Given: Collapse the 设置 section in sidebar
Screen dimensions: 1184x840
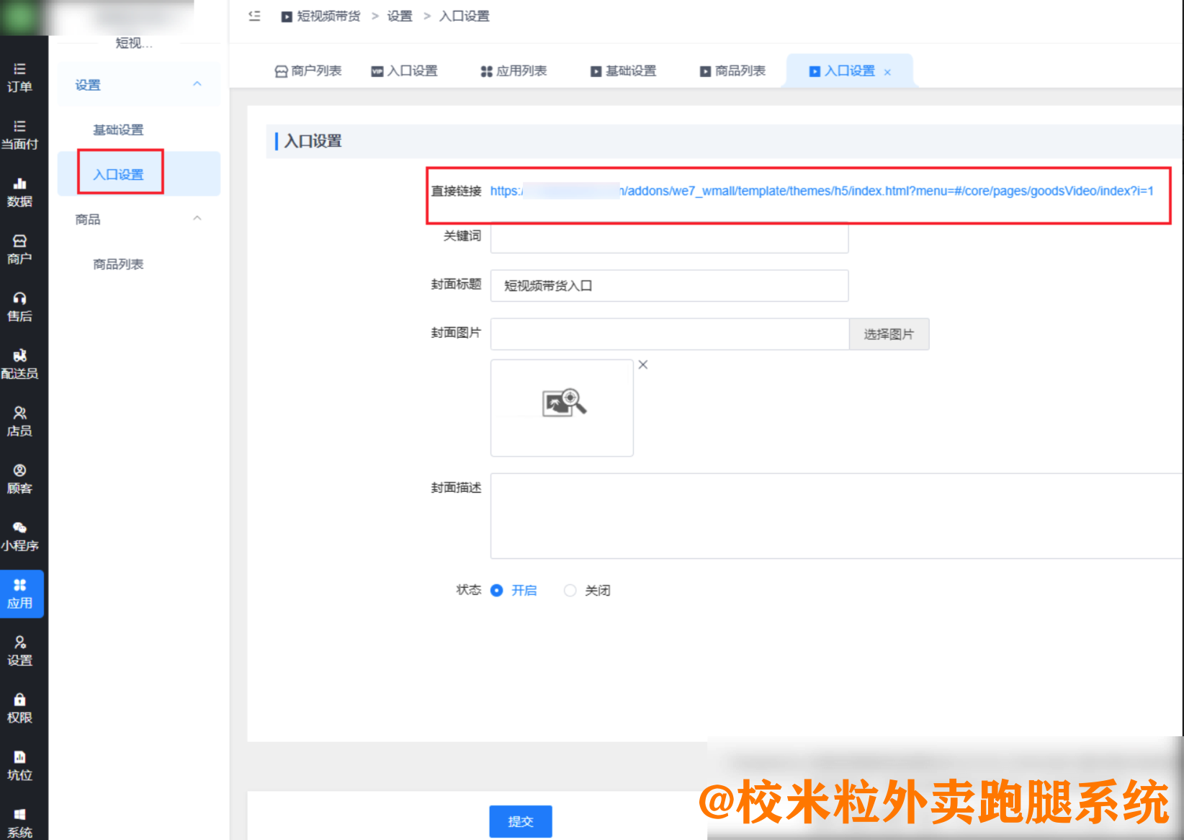Looking at the screenshot, I should [197, 84].
